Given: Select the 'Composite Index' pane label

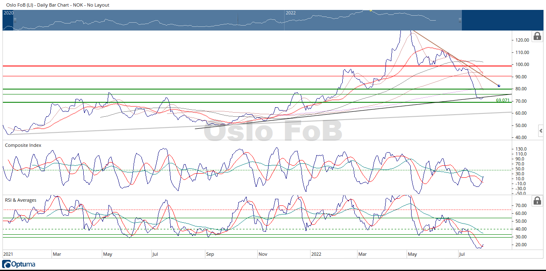Looking at the screenshot, I should pos(23,145).
